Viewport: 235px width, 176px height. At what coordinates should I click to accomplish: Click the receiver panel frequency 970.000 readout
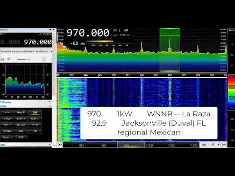[x=38, y=42]
